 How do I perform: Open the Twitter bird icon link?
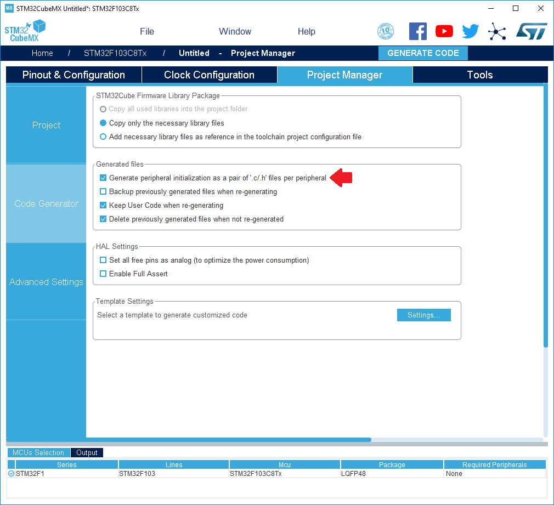click(471, 31)
